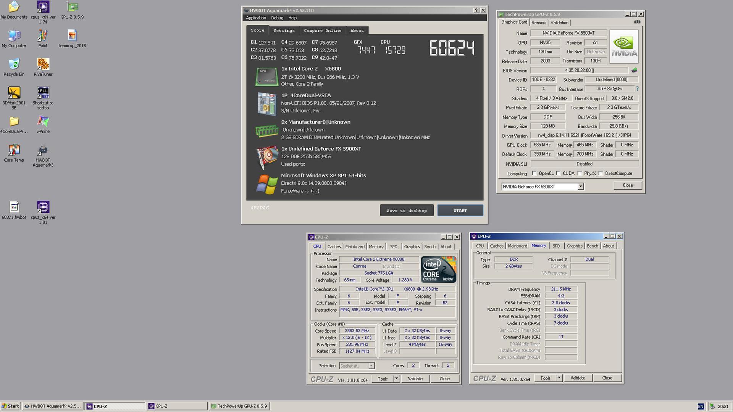Open Shortcut to setfsb icon

point(43,98)
